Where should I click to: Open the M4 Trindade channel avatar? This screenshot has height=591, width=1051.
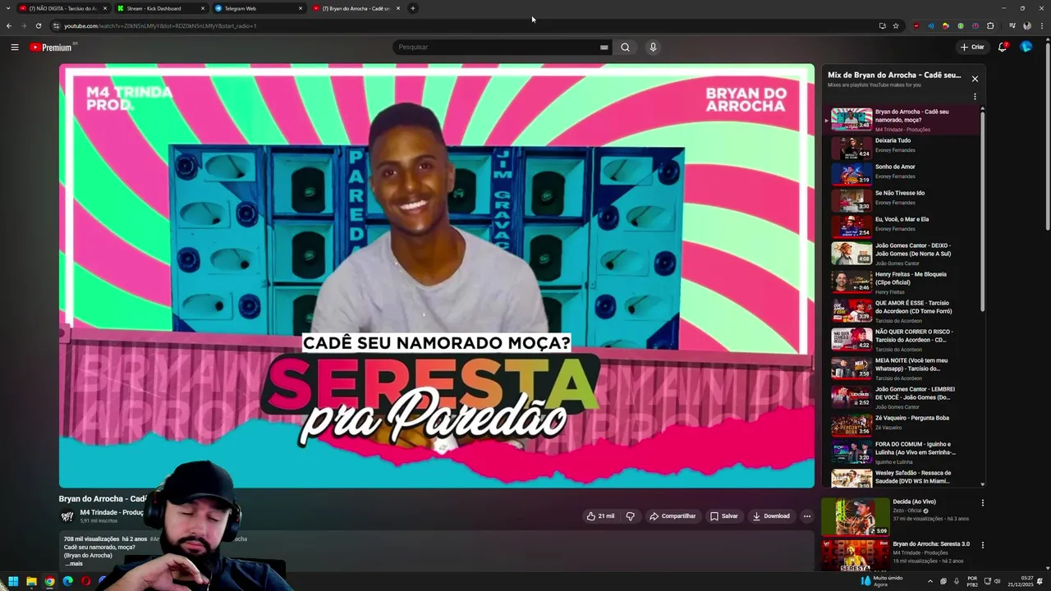(67, 516)
